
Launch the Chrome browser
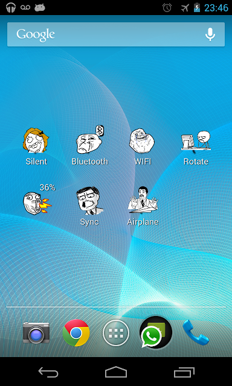[x=76, y=333]
